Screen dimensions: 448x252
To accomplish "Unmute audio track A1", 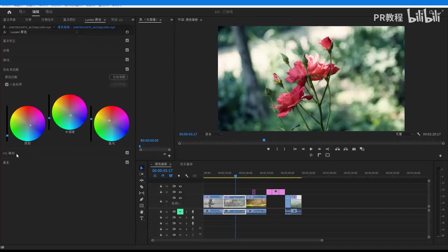I will click(x=180, y=212).
